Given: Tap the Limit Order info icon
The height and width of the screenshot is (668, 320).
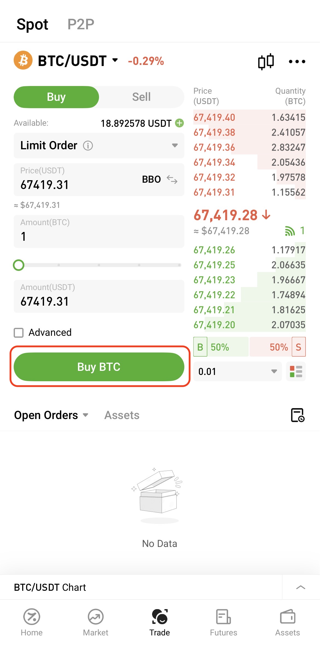Looking at the screenshot, I should [88, 145].
